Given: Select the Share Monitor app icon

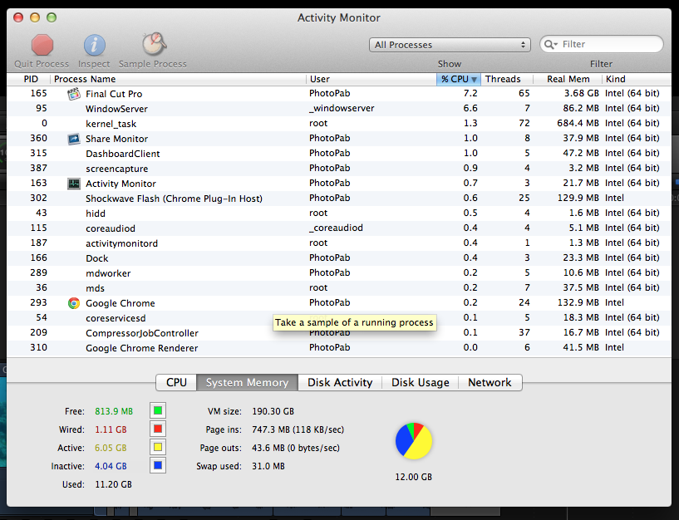Looking at the screenshot, I should pos(74,139).
